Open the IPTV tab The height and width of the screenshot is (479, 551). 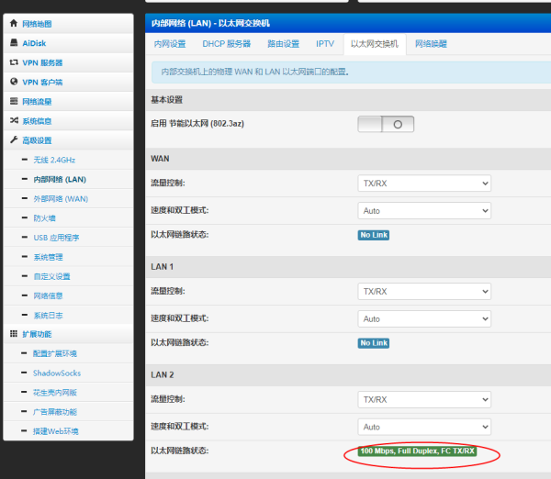(x=325, y=43)
